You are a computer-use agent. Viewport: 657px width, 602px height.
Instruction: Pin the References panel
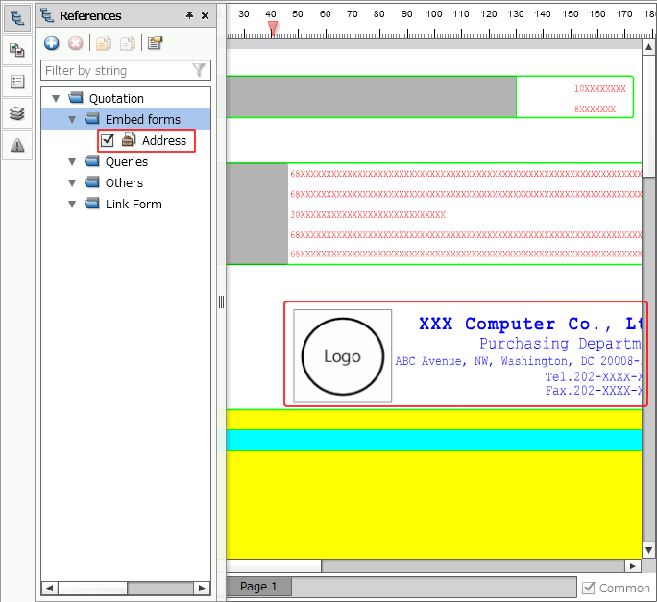190,16
